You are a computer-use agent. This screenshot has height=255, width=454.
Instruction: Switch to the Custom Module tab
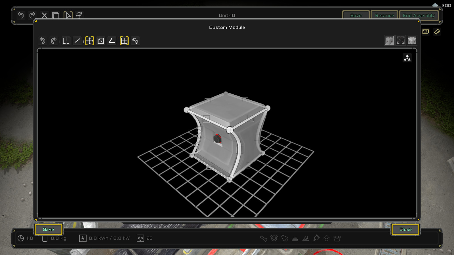(227, 27)
